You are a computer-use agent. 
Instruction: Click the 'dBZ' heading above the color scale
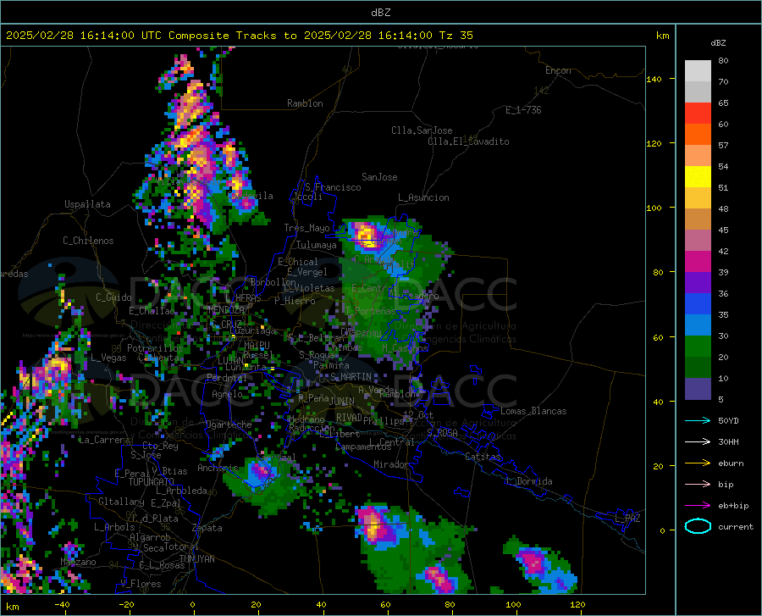pyautogui.click(x=718, y=42)
